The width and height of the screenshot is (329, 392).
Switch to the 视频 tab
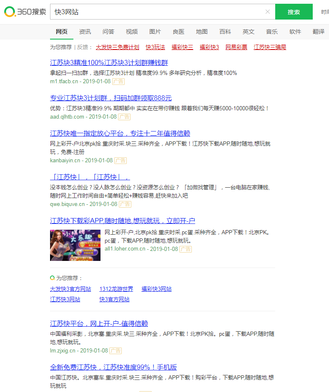point(131,32)
